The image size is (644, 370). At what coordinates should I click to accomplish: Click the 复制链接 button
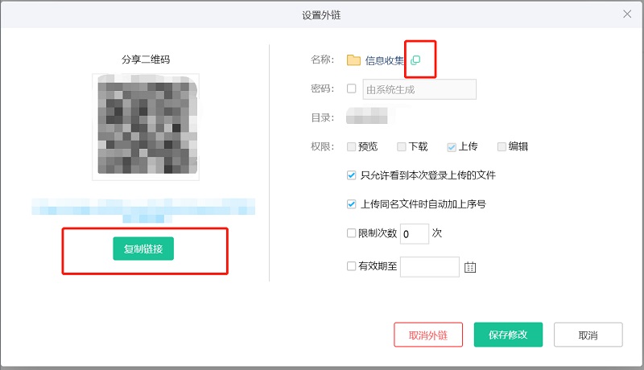pyautogui.click(x=143, y=249)
